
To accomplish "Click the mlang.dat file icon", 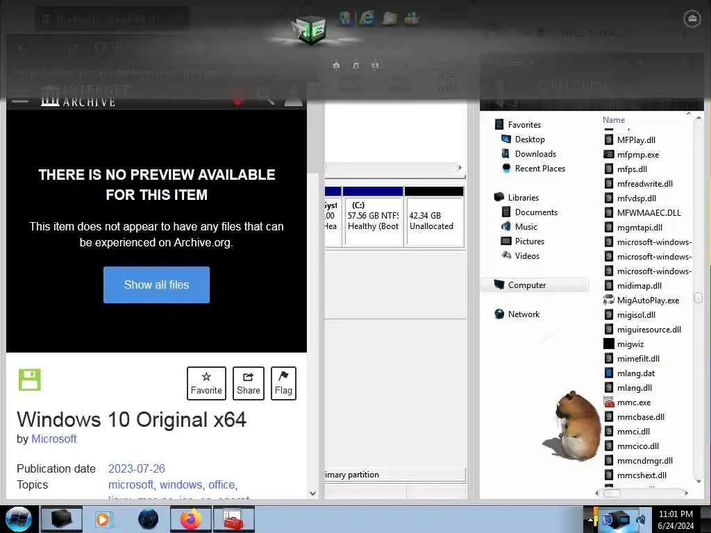I will point(609,373).
